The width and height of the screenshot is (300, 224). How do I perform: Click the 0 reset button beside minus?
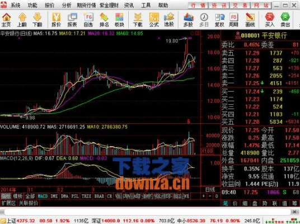click(217, 196)
